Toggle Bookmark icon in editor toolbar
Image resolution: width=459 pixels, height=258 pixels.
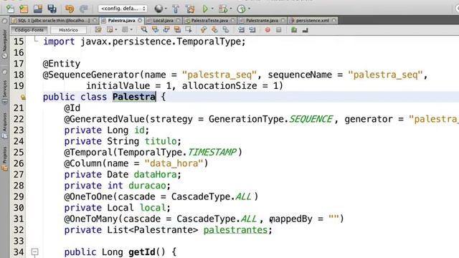click(x=226, y=30)
